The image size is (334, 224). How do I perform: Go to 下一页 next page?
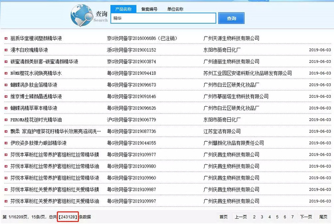tap(306, 217)
